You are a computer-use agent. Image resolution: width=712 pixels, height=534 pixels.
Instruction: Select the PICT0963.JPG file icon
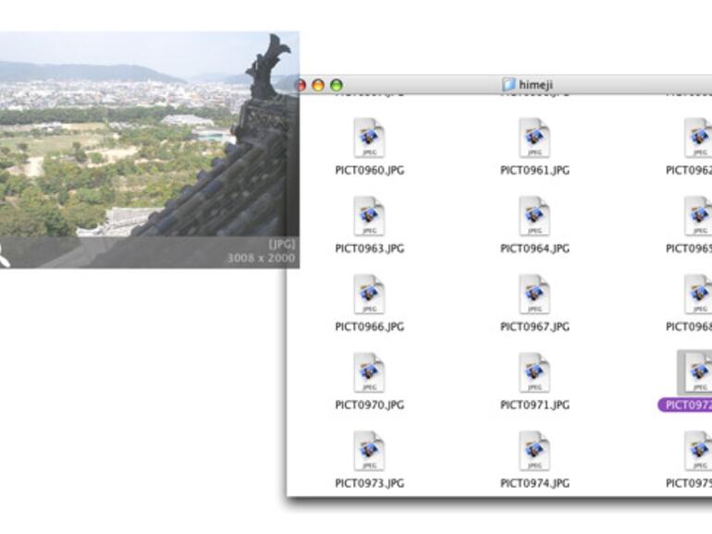point(369,216)
